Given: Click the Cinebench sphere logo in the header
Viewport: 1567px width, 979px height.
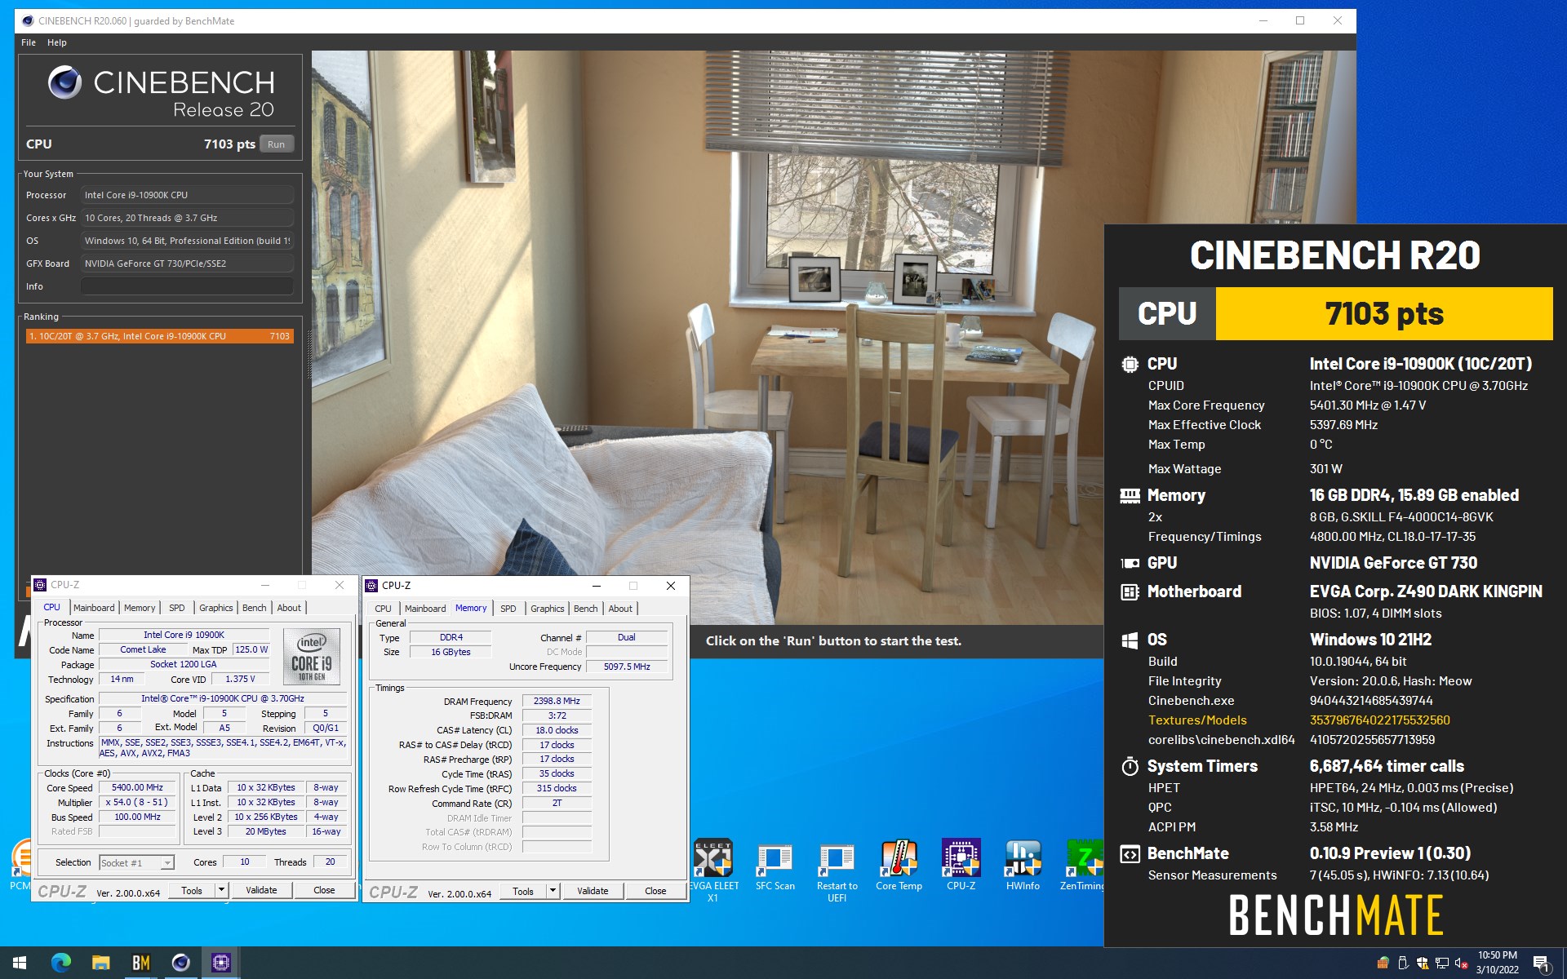Looking at the screenshot, I should click(x=65, y=82).
